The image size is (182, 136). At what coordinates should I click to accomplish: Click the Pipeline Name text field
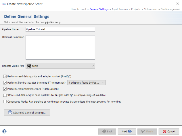[60, 29]
